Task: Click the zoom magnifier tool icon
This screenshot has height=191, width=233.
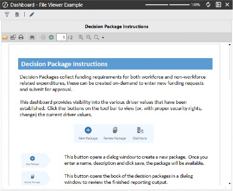Action: tap(96, 37)
